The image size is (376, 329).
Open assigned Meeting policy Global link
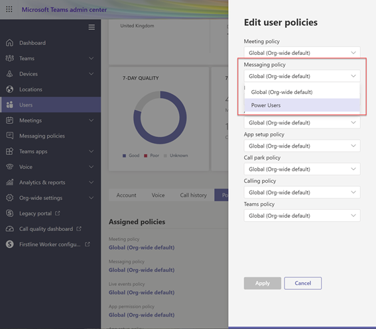click(x=141, y=248)
